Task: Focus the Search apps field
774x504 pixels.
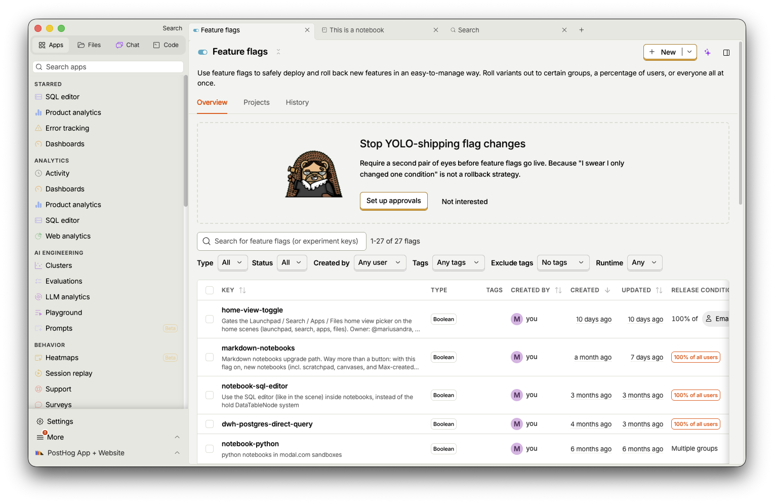Action: point(108,67)
